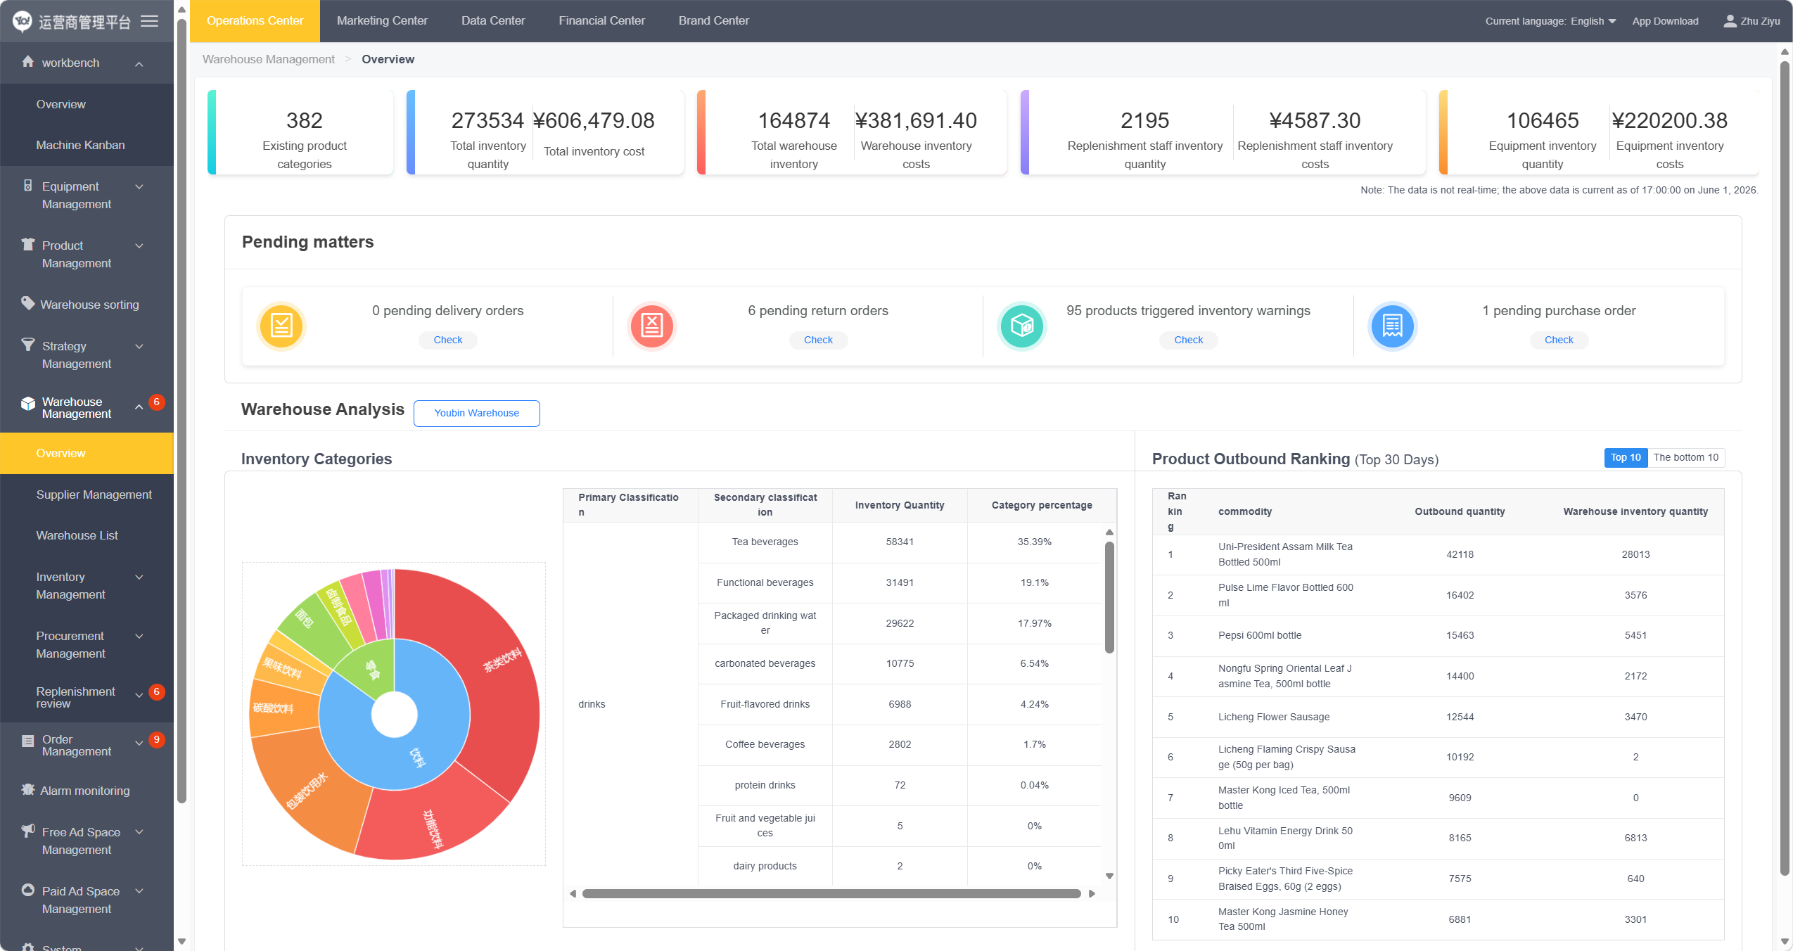1793x951 pixels.
Task: Expand the Paid Ad Space Management chevron
Action: (139, 891)
